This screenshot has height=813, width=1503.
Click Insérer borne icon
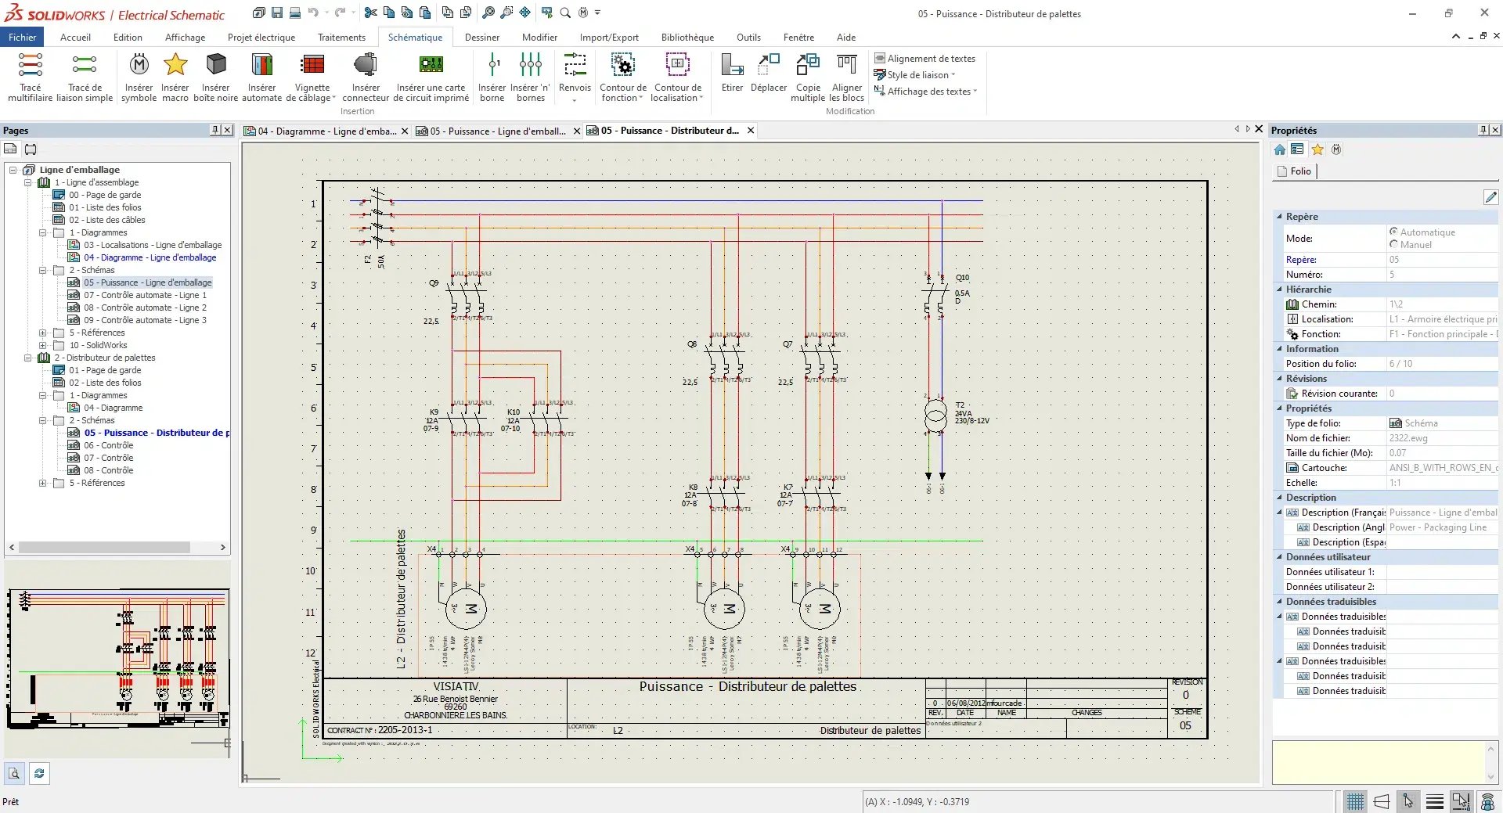tap(492, 63)
